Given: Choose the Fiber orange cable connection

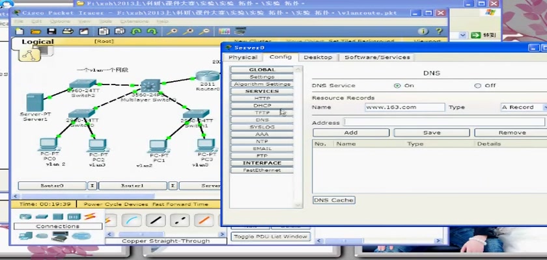Looking at the screenshot, I should (204, 220).
